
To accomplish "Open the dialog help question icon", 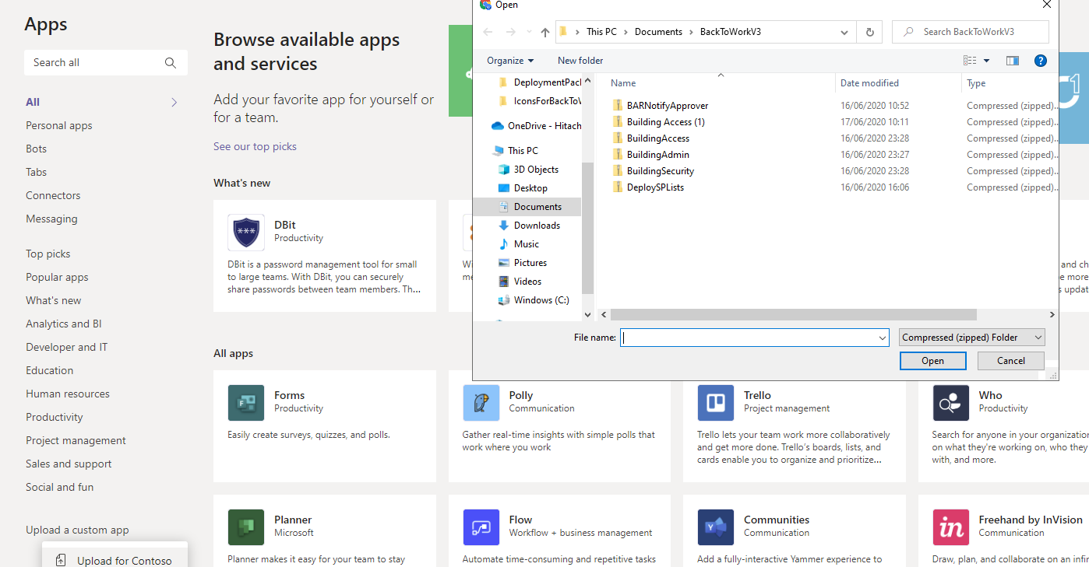I will point(1040,61).
